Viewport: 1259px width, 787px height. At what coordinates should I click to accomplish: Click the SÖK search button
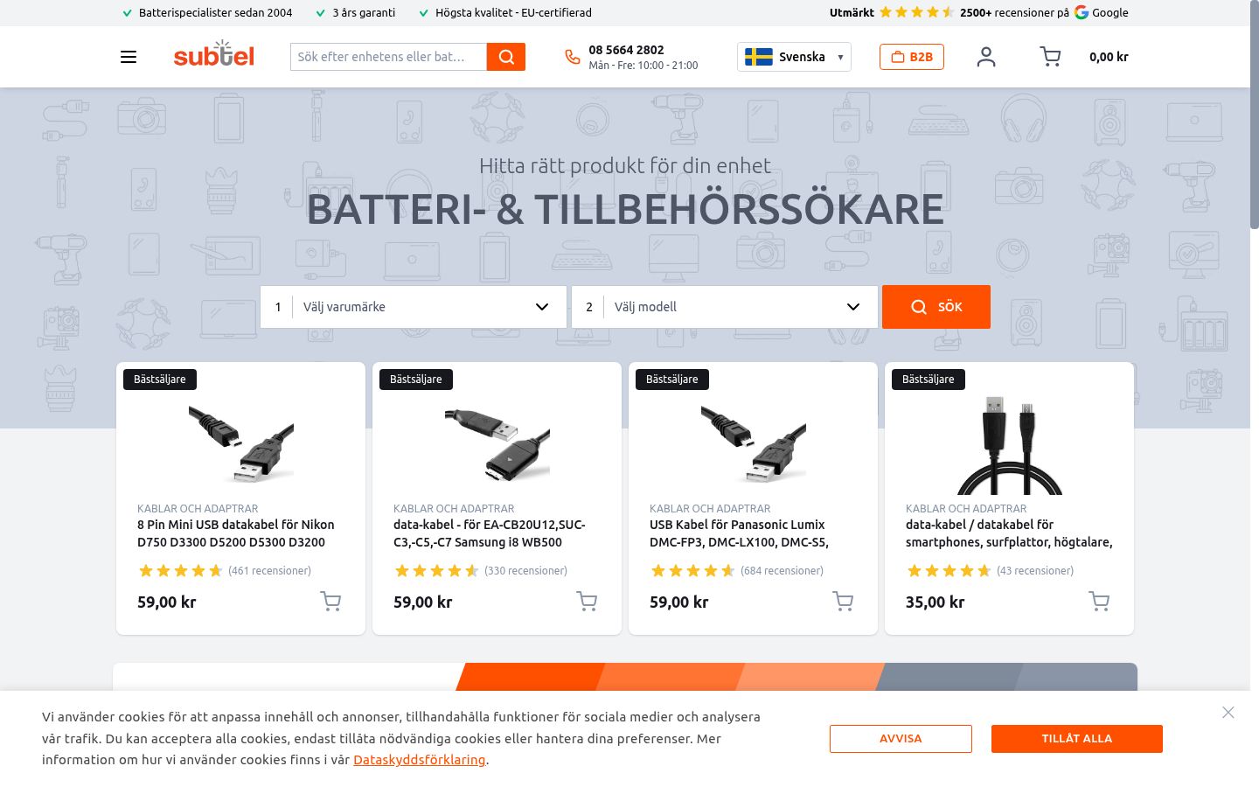tap(936, 307)
